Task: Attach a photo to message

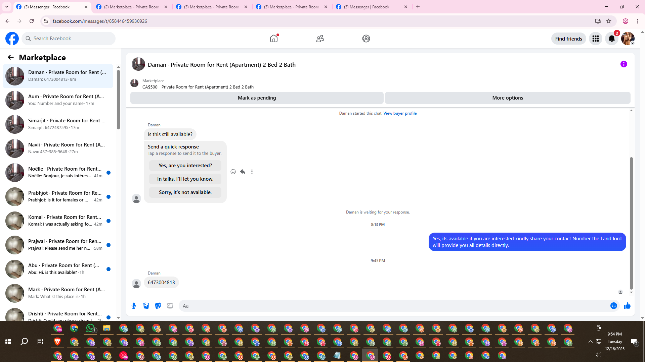Action: coord(146,306)
